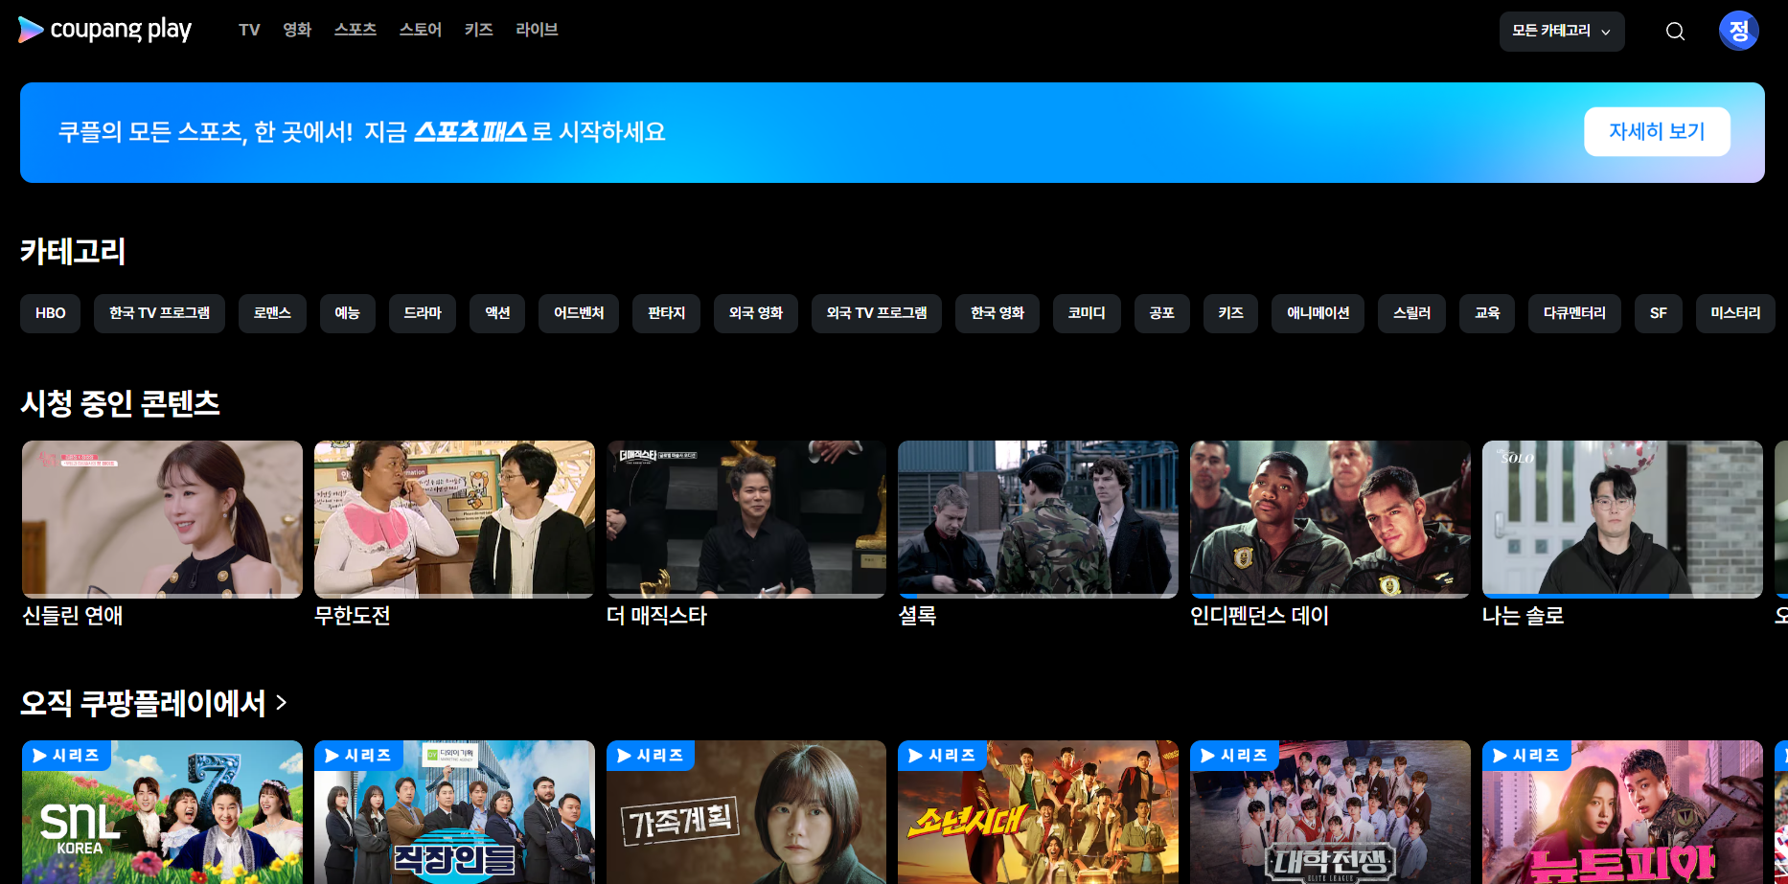Click the 무한도전 title text

(353, 616)
